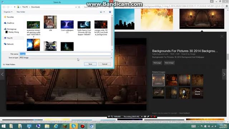Close the Google image preview panel
This screenshot has height=129, width=229.
coord(222,36)
